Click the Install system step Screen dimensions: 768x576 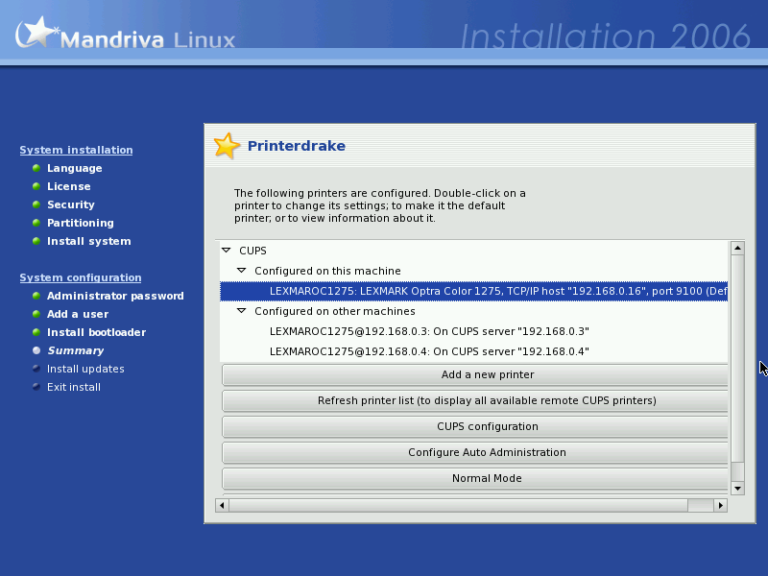(88, 241)
